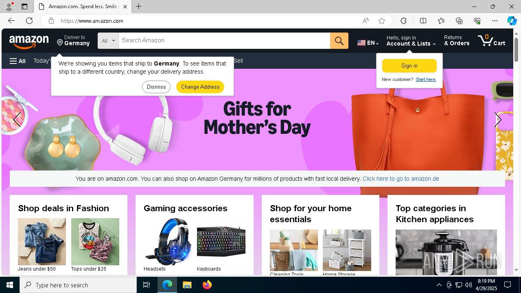This screenshot has width=521, height=293.
Task: Click inside the Search Amazon field
Action: pos(224,41)
